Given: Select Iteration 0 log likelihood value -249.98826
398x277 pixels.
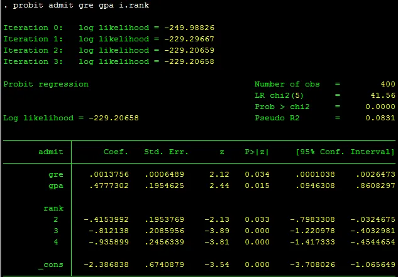Looking at the screenshot, I should point(189,28).
